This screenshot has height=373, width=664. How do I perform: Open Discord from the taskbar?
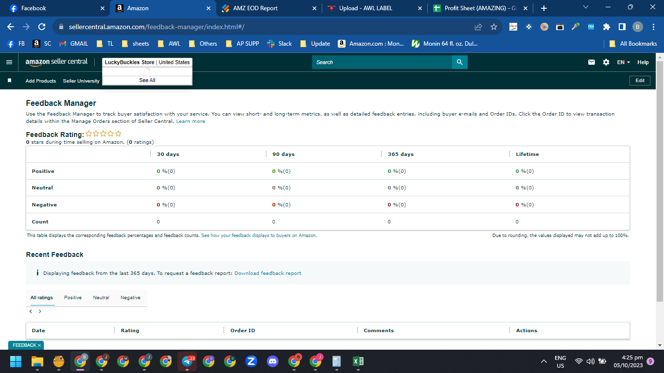[x=273, y=361]
